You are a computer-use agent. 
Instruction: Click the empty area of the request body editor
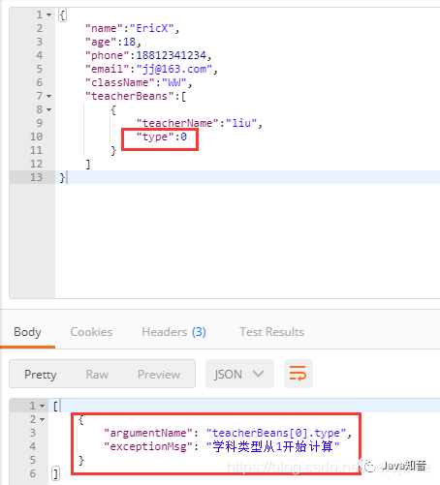coord(247,240)
